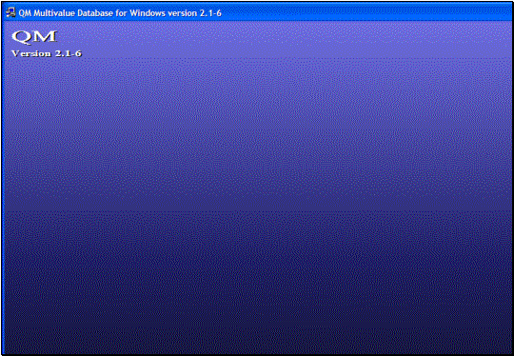Click the 'QM' text at start of window title
Viewport: 514px width, 356px height.
(25, 13)
